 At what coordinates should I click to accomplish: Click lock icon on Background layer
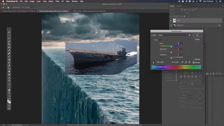(x=219, y=26)
